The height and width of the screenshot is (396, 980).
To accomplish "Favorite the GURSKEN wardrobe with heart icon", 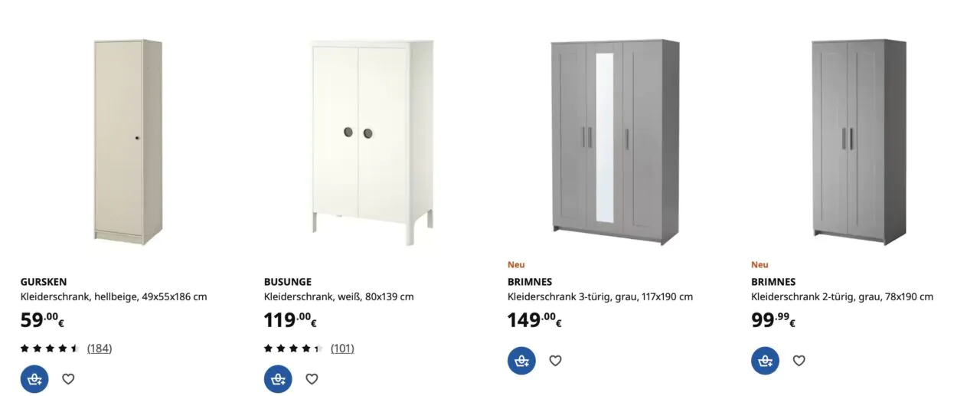I will [68, 378].
